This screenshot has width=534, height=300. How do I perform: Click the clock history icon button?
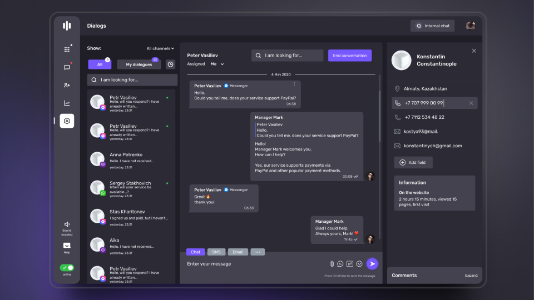click(x=171, y=64)
